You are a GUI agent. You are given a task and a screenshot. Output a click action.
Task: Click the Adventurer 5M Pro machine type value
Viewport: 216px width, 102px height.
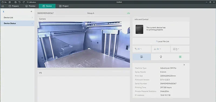point(168,68)
